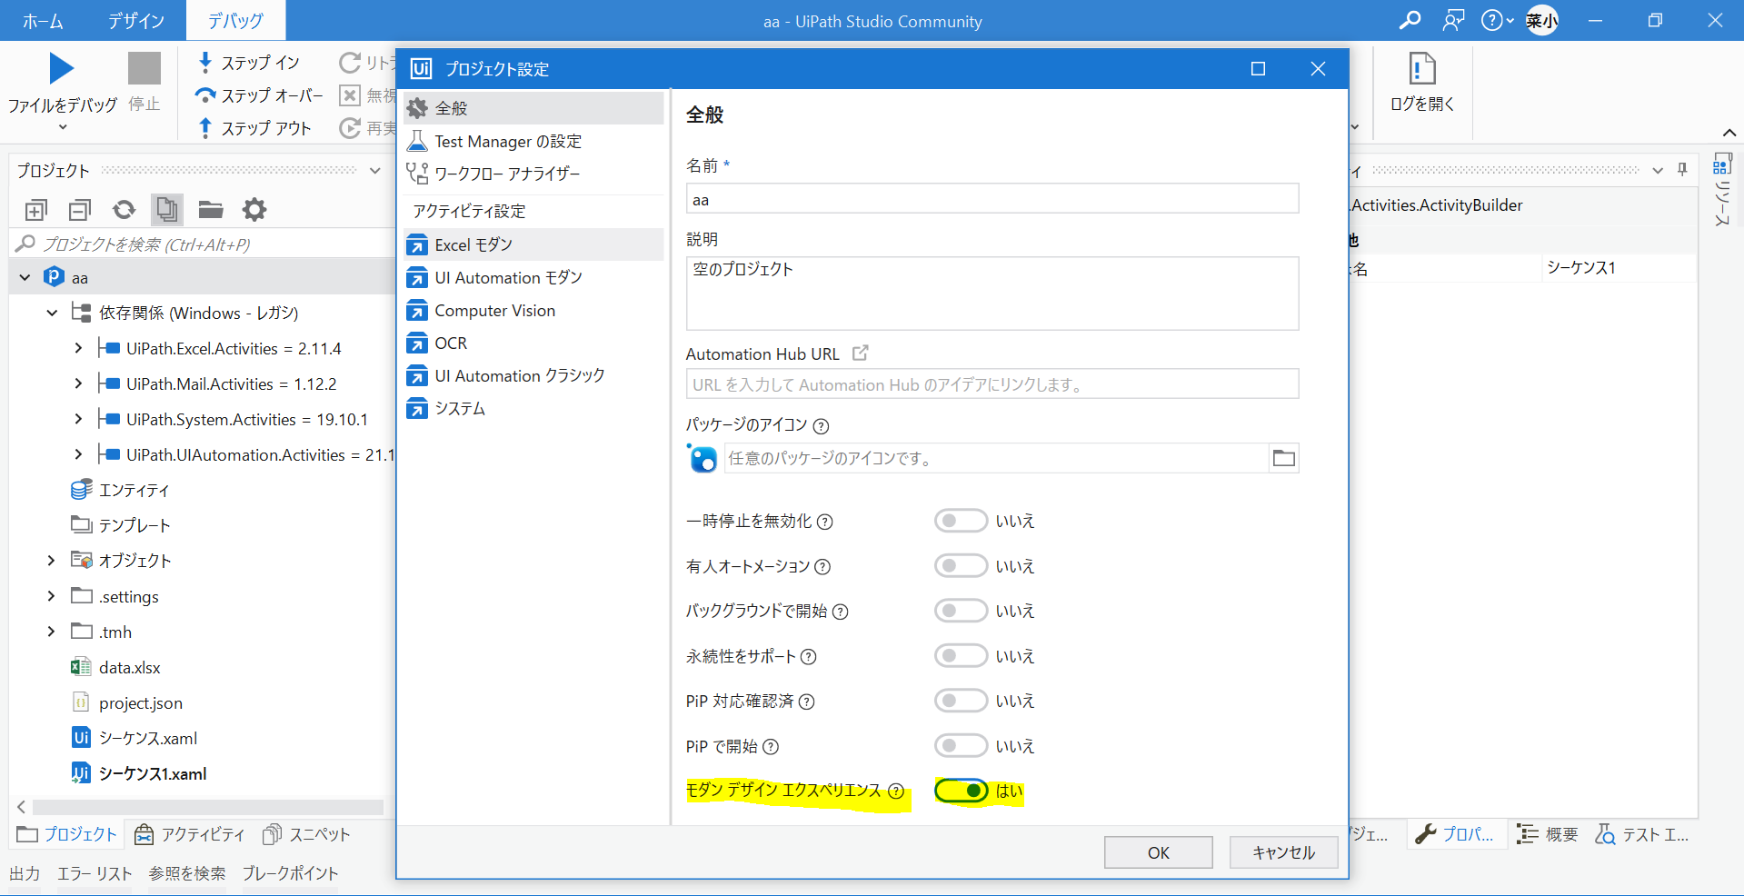Image resolution: width=1744 pixels, height=896 pixels.
Task: Toggle バックグラウンドで開始 switch
Action: pyautogui.click(x=961, y=611)
